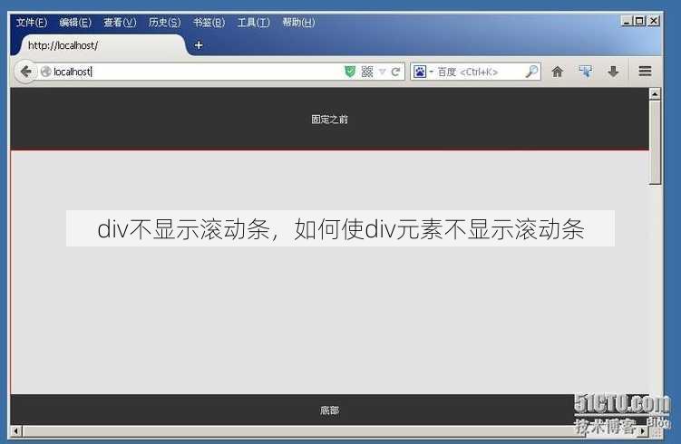Click the QR code icon in address bar
The width and height of the screenshot is (681, 444).
(367, 72)
